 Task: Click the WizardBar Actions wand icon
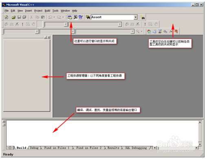click(138, 31)
